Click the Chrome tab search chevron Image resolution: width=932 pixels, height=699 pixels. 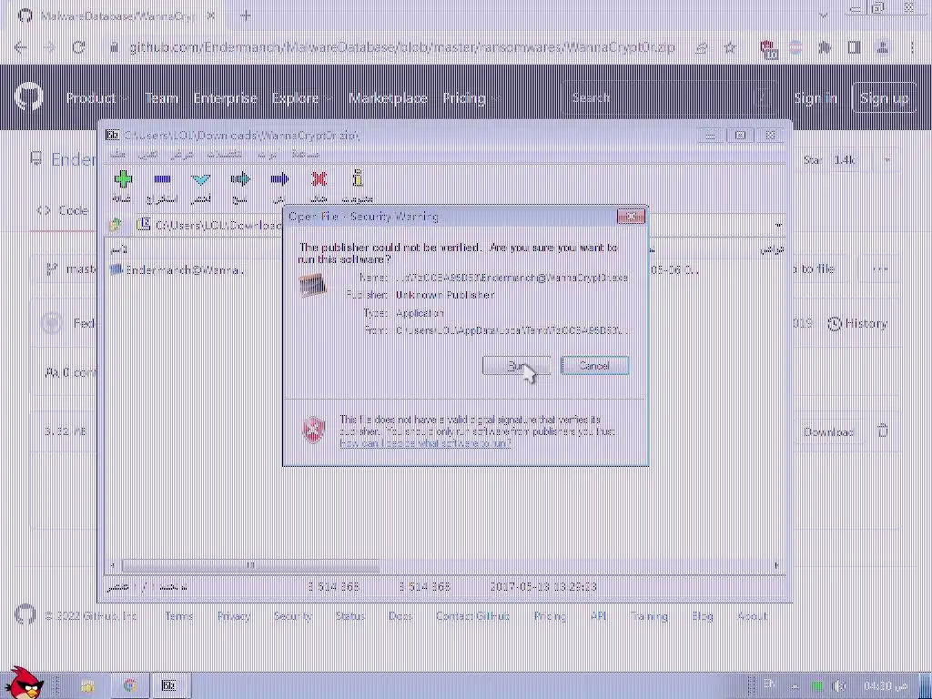(823, 16)
